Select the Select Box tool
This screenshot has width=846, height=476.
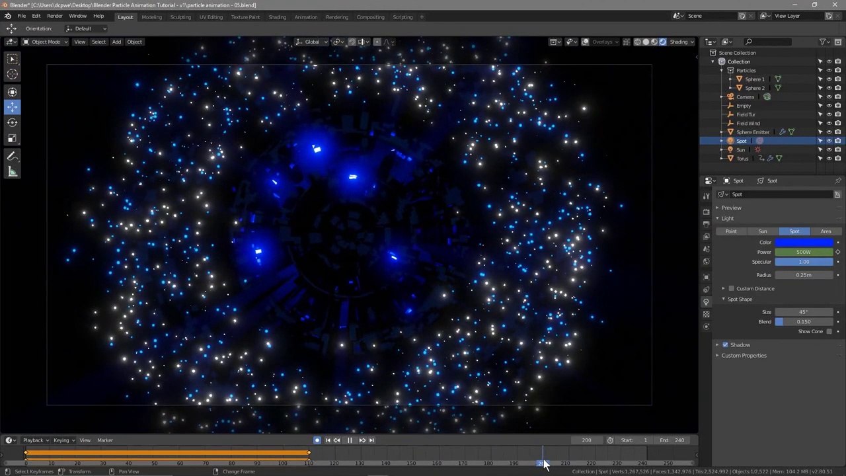12,59
